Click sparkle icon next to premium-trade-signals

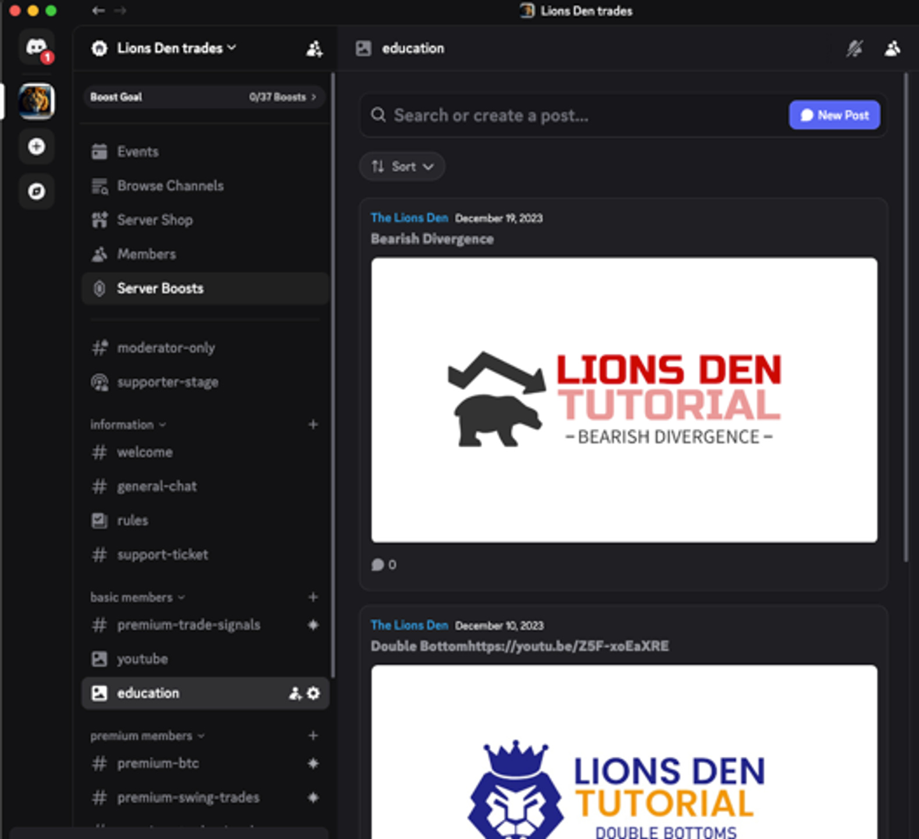tap(313, 625)
